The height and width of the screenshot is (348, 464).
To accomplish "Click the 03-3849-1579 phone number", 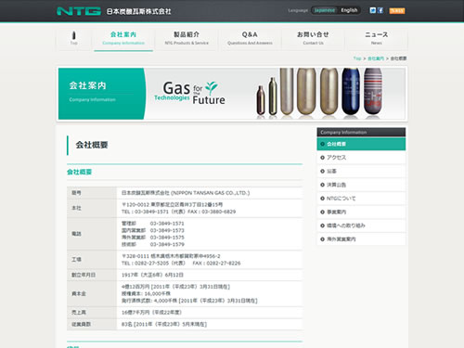I will click(x=167, y=244).
